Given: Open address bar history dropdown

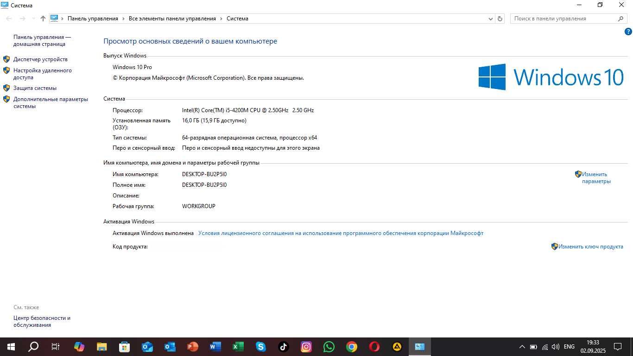Looking at the screenshot, I should pyautogui.click(x=491, y=19).
